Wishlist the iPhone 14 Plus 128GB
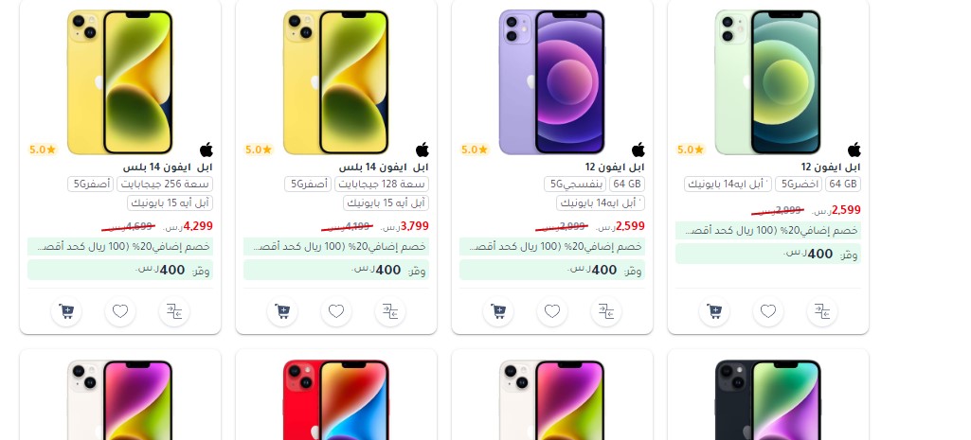971x440 pixels. pyautogui.click(x=336, y=311)
